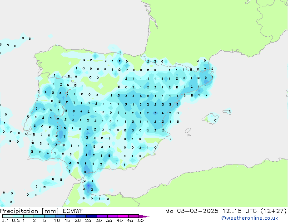Viewport: 288px width, 222px height.
Task: Click the legend swatch between 10 and 15
Action: pyautogui.click(x=60, y=216)
